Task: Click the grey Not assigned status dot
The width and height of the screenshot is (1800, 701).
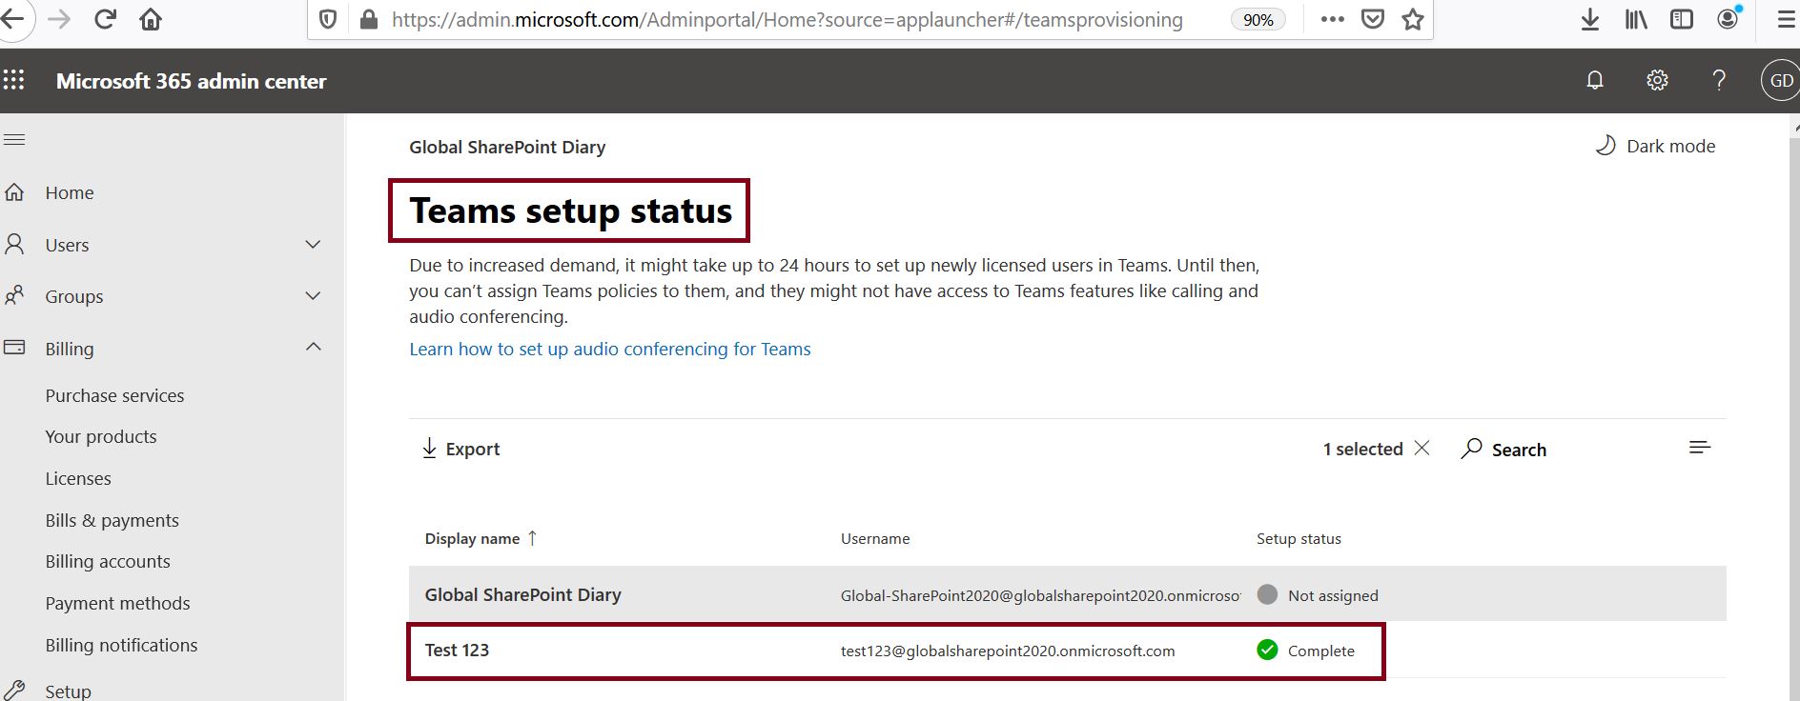Action: 1267,594
